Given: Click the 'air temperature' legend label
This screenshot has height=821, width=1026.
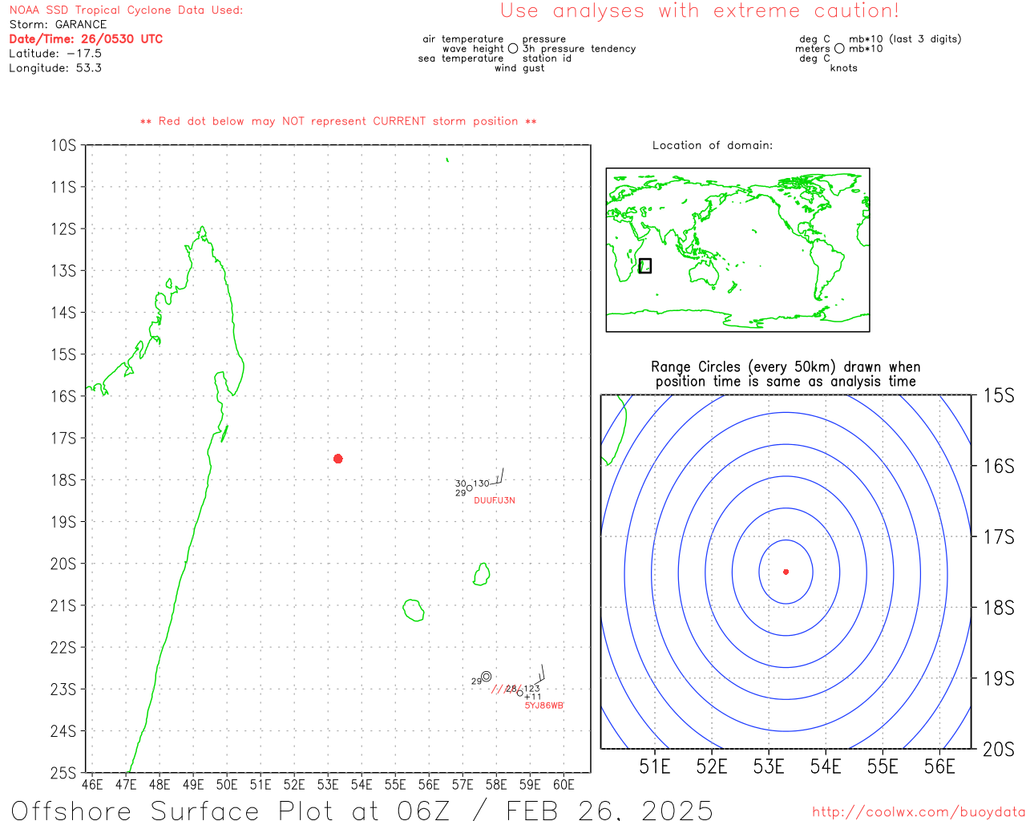Looking at the screenshot, I should tap(463, 39).
